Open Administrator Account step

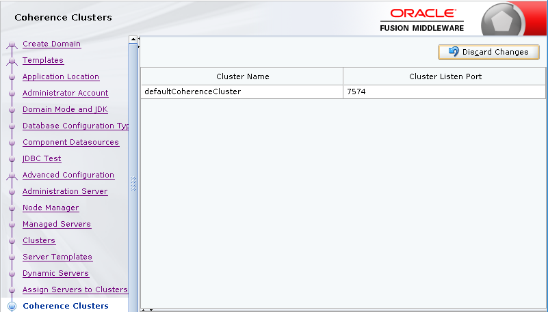point(65,93)
